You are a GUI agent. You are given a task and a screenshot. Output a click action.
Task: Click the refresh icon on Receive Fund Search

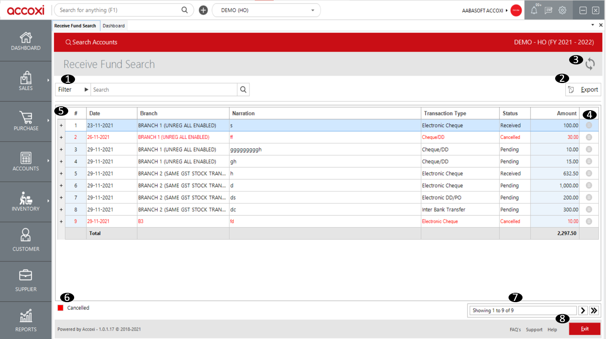590,64
